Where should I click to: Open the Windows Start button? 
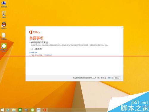(2, 110)
